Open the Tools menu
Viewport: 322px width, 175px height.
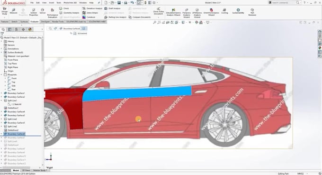click(59, 3)
